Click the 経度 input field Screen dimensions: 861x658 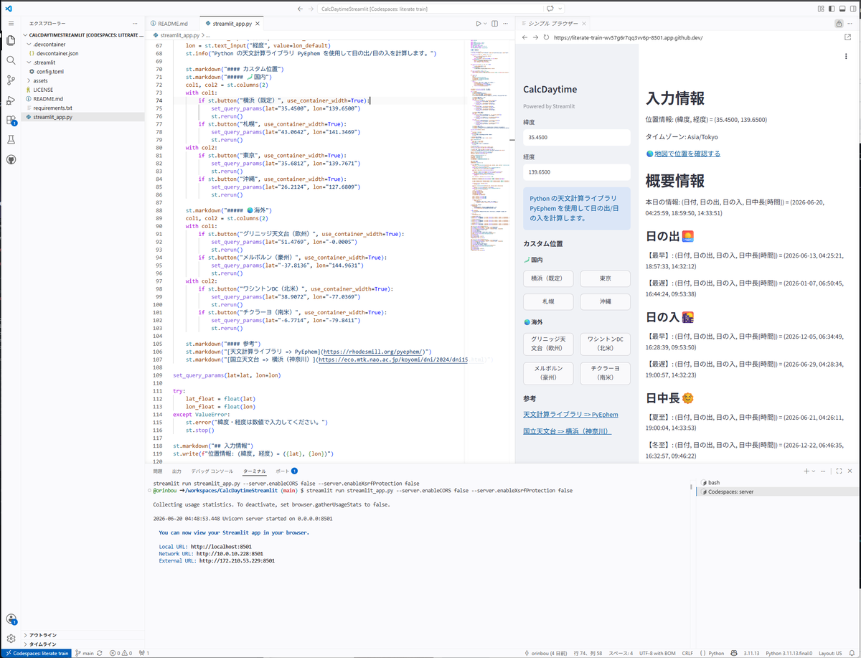coord(577,172)
